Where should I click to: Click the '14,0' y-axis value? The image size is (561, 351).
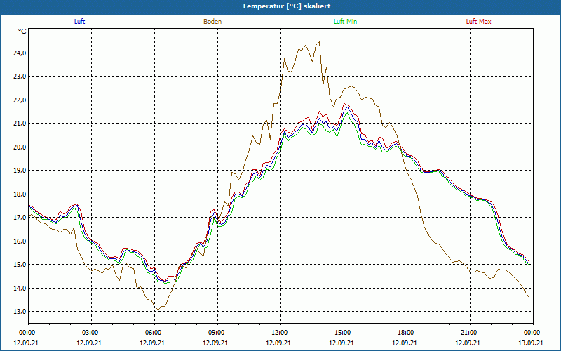point(20,288)
